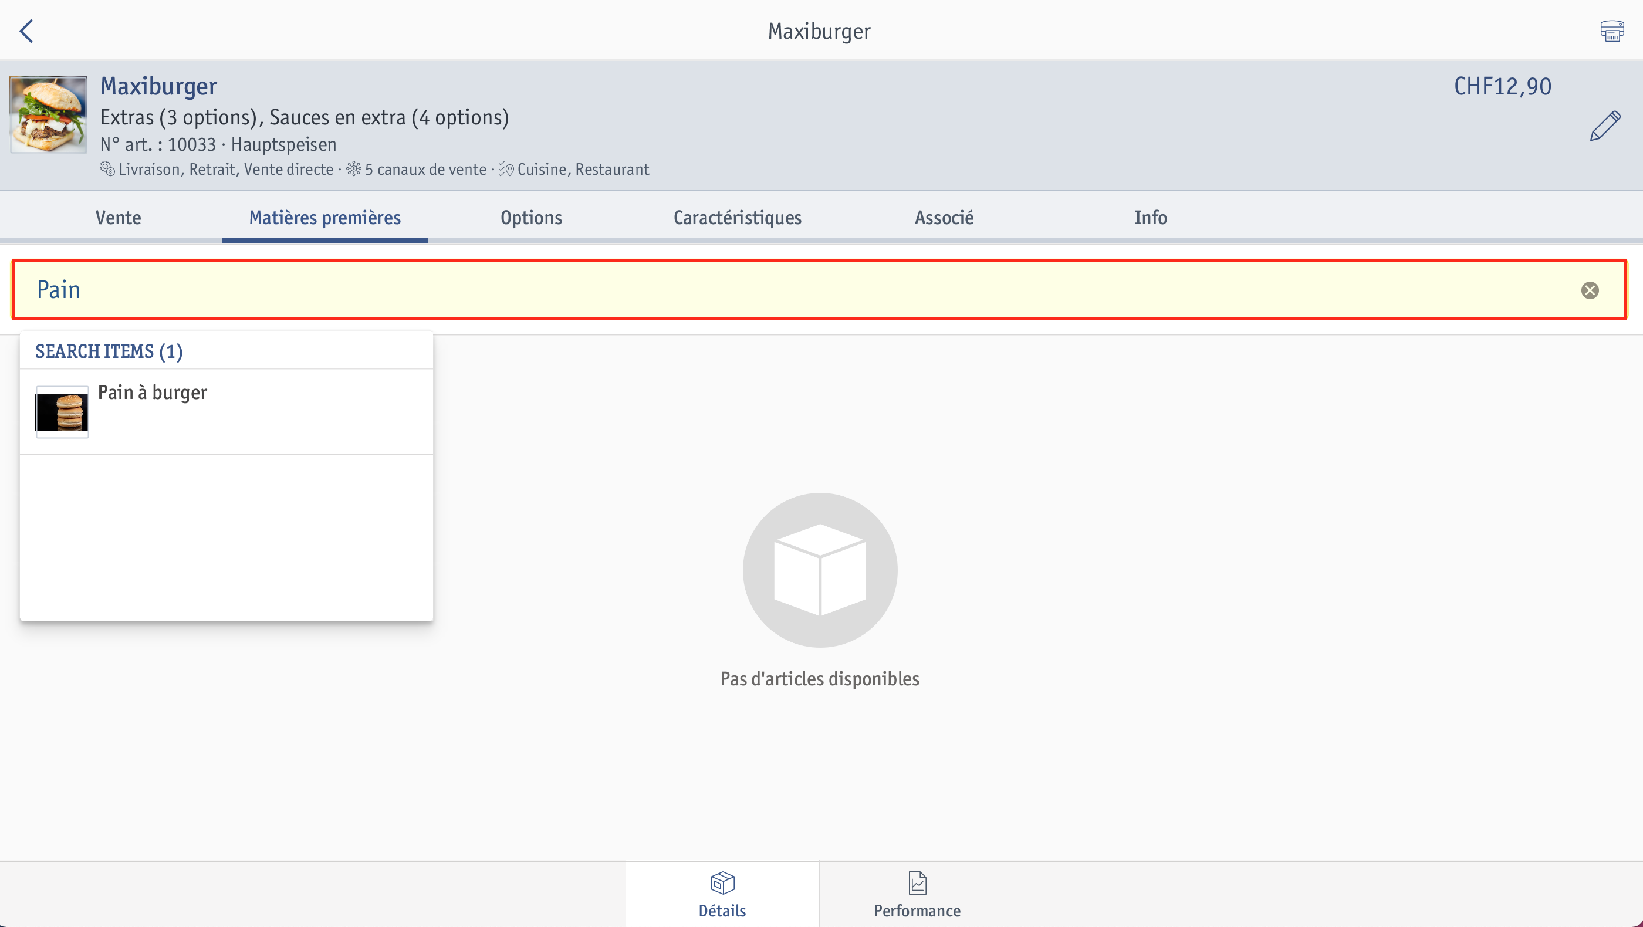
Task: Click Cuisine, Restaurant production centers text
Action: [583, 170]
